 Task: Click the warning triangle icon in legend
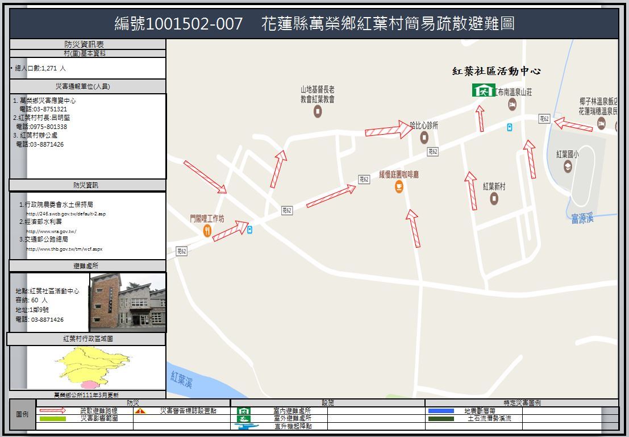tap(140, 411)
